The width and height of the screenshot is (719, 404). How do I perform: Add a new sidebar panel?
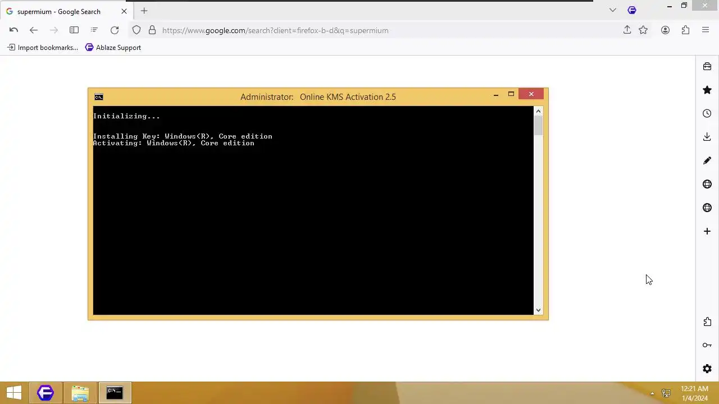tap(707, 231)
